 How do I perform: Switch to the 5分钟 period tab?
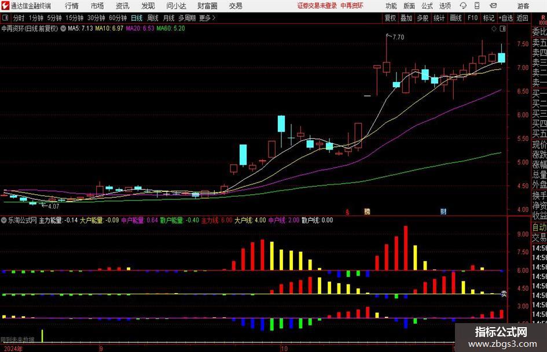[x=54, y=18]
